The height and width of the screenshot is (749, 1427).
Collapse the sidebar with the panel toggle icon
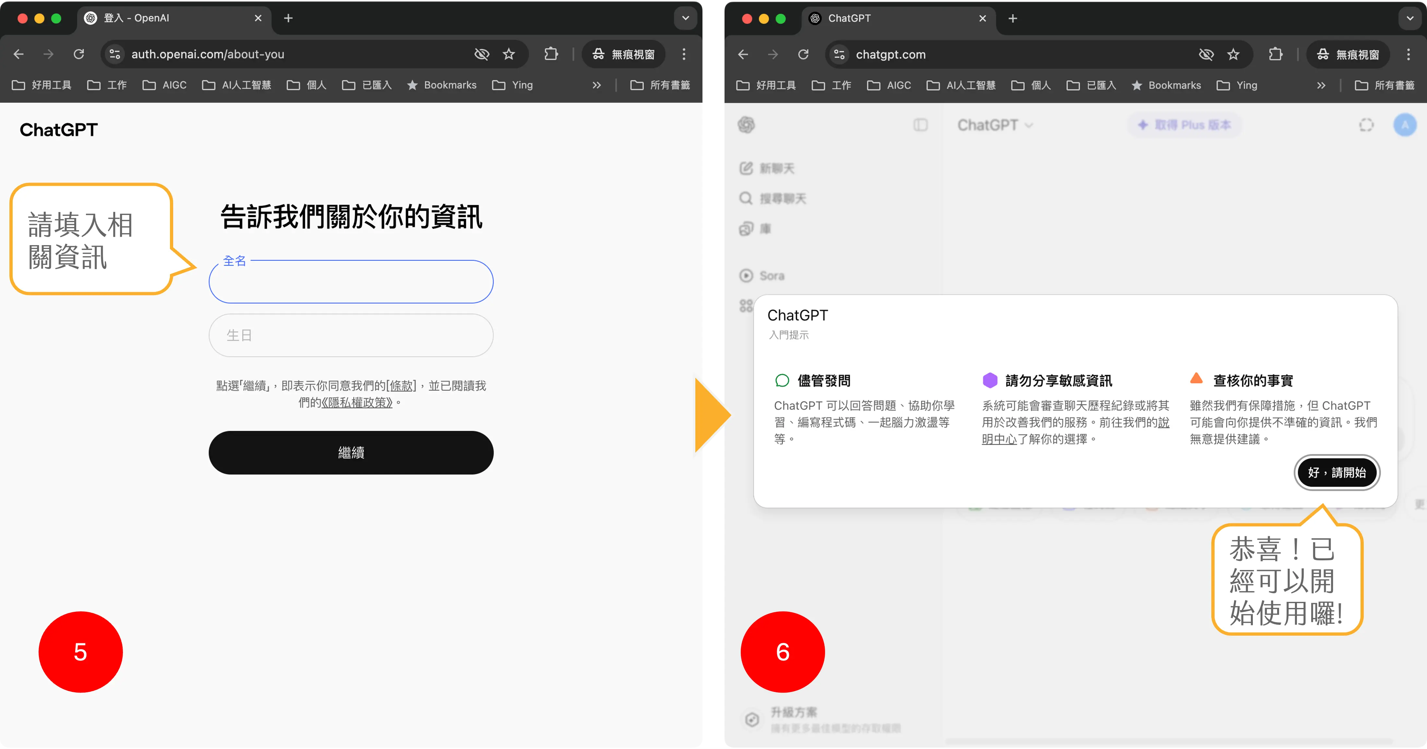click(920, 125)
